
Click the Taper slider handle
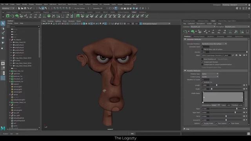click(237, 109)
